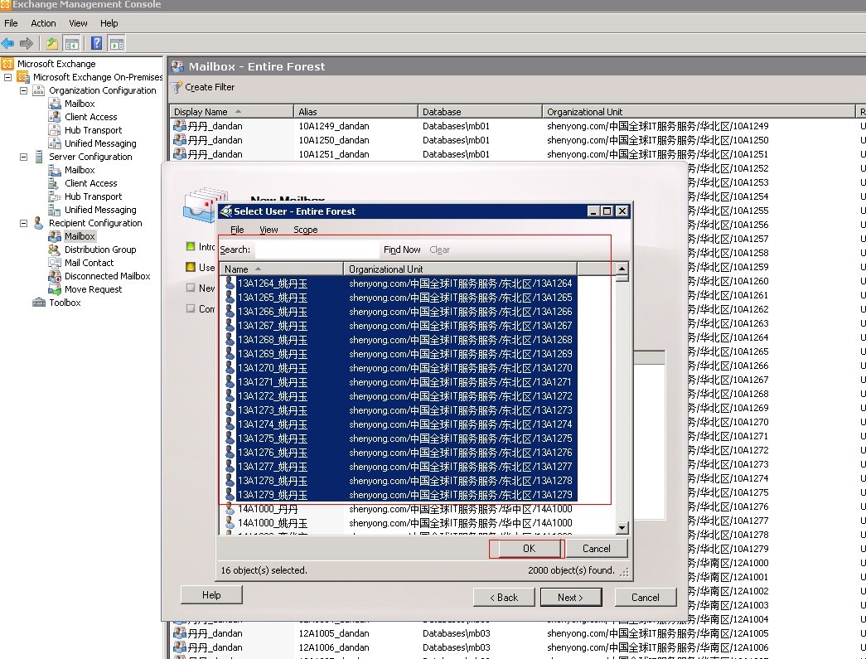Click Hub Transport icon under Organization Configuration
The height and width of the screenshot is (659, 866).
[54, 130]
